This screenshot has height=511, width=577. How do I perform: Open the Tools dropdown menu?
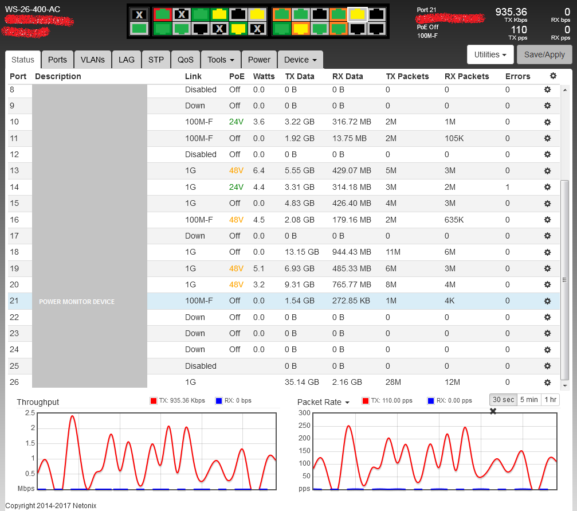pyautogui.click(x=221, y=60)
